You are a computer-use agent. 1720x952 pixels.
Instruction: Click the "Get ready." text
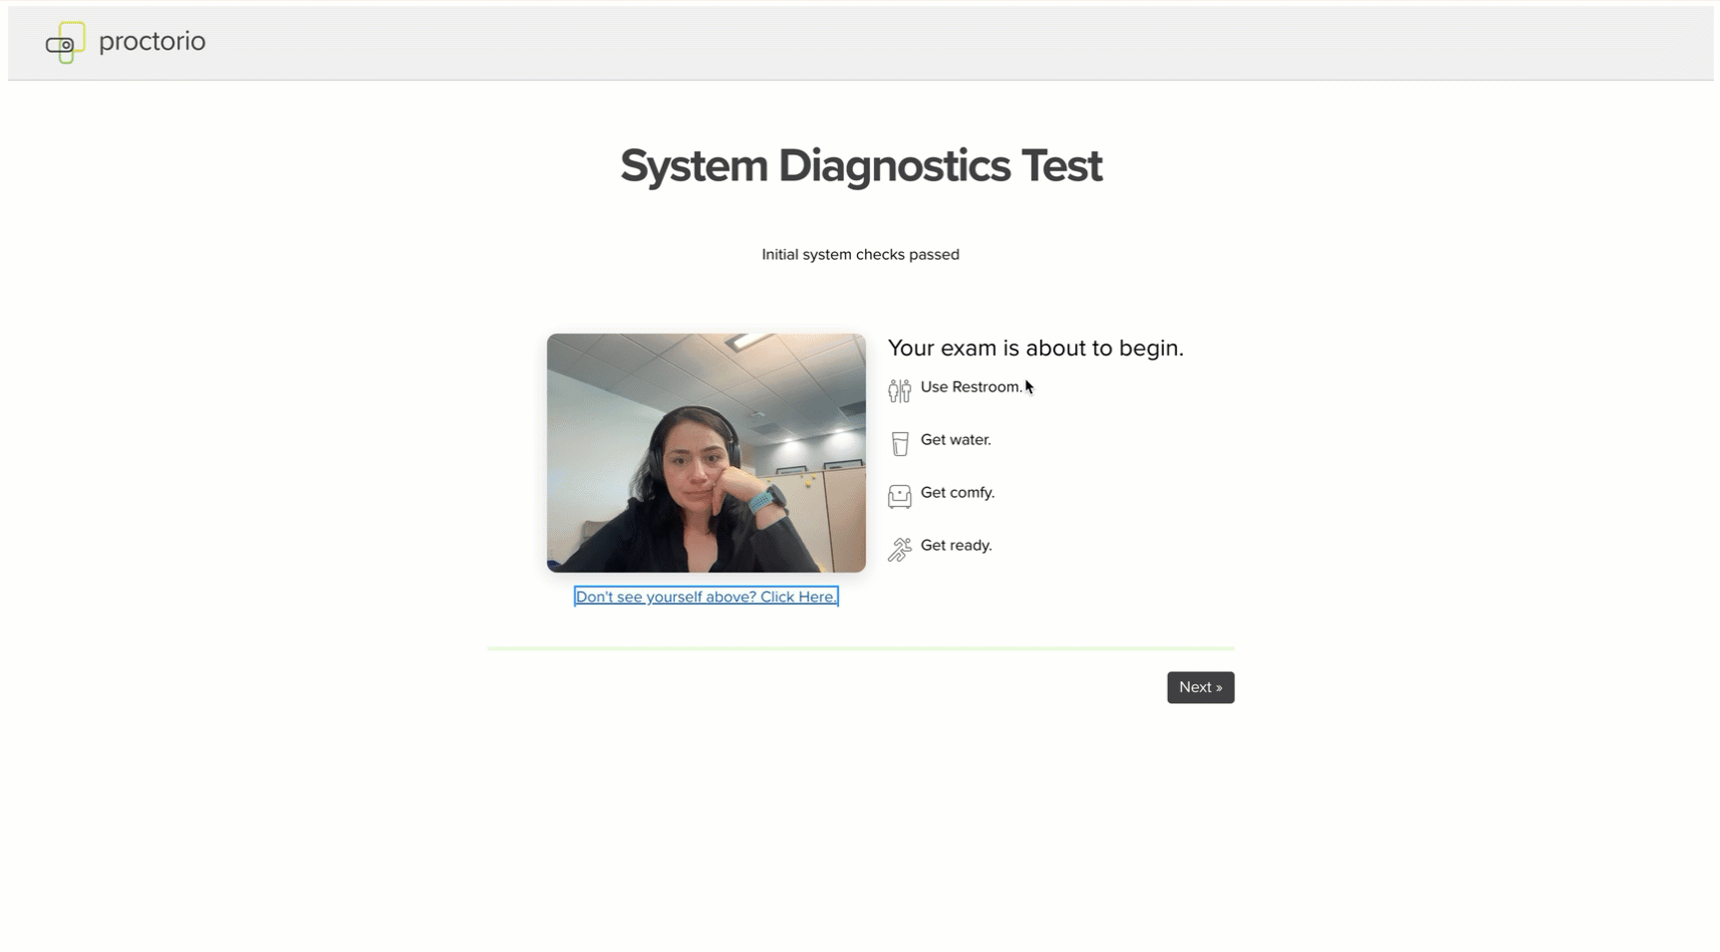tap(957, 546)
